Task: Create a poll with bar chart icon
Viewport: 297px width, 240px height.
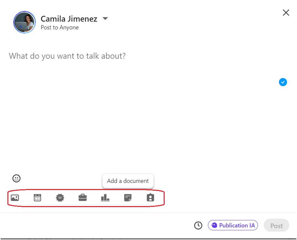Action: point(105,198)
